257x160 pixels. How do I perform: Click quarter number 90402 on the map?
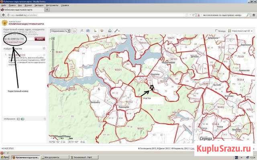pos(220,107)
